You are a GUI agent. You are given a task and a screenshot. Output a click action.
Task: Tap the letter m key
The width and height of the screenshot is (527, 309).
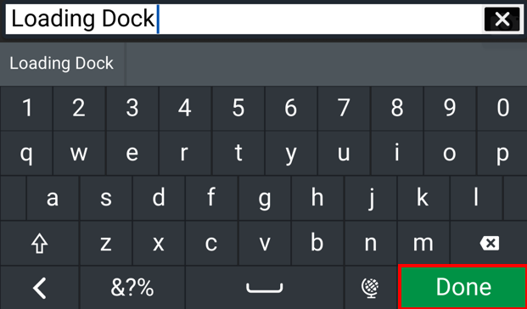[x=423, y=243]
